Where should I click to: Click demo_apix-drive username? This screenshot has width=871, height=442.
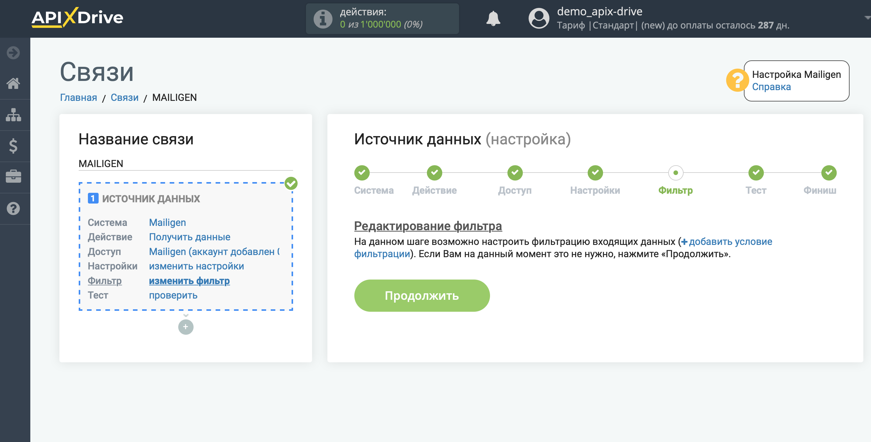pos(599,12)
